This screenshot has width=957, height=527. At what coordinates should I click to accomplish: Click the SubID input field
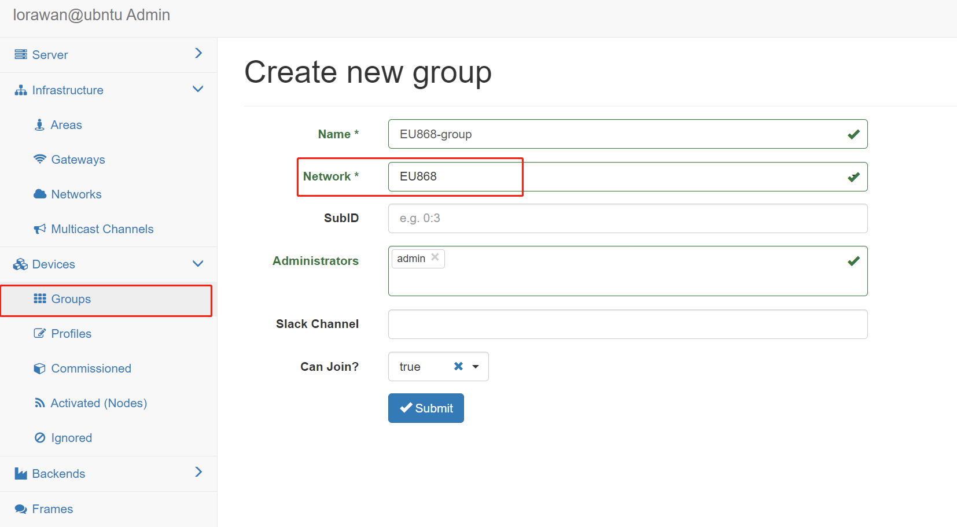[628, 218]
